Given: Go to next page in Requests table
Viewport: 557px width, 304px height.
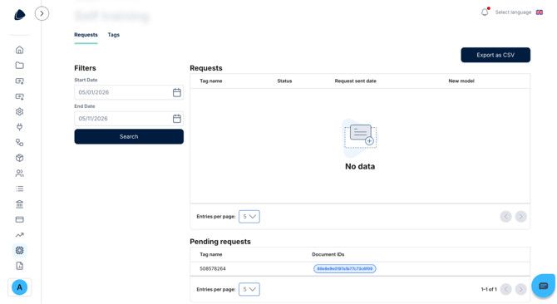Looking at the screenshot, I should [520, 217].
